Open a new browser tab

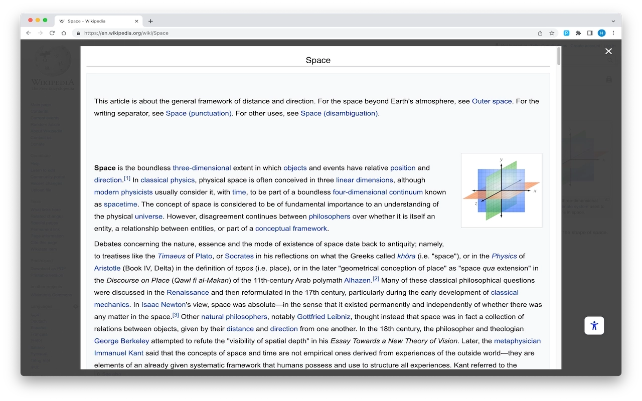150,21
